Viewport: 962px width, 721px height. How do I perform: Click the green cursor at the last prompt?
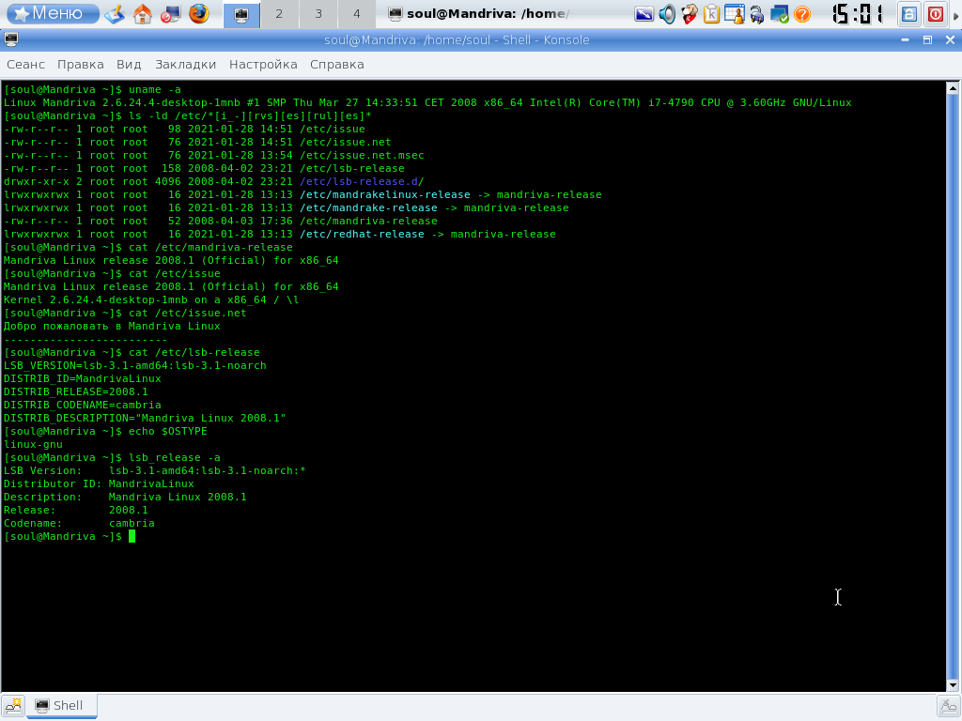132,536
